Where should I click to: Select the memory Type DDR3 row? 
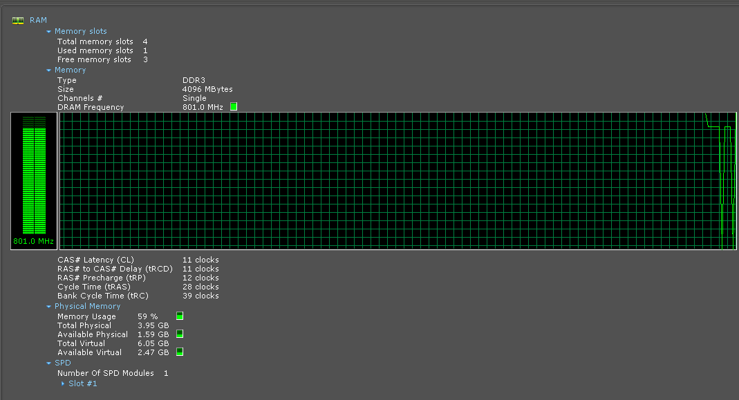[67, 80]
